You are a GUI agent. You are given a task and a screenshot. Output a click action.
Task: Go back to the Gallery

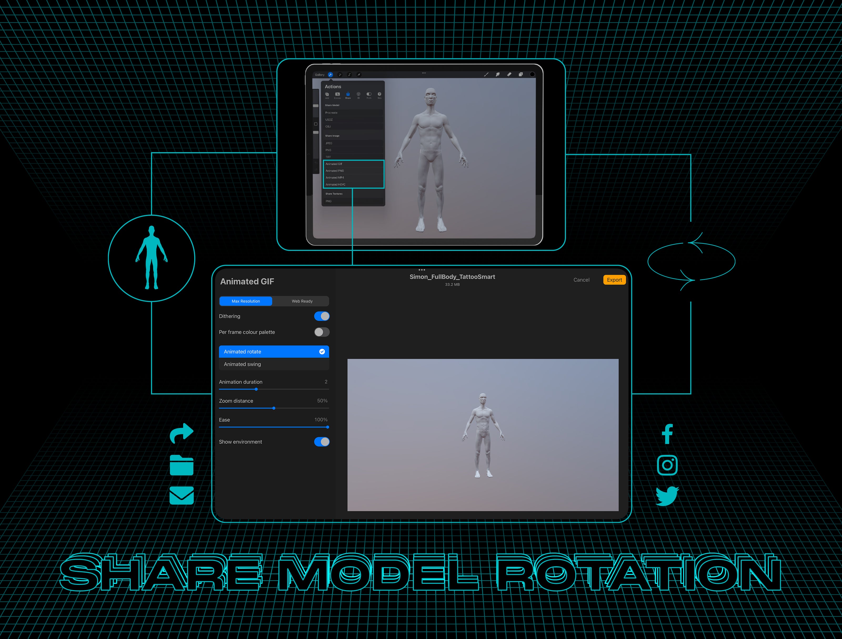tap(320, 75)
